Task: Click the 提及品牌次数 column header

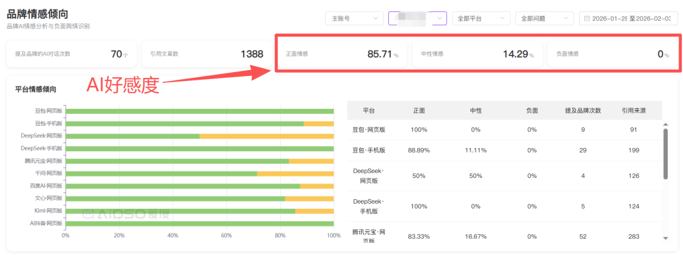Action: click(x=582, y=111)
